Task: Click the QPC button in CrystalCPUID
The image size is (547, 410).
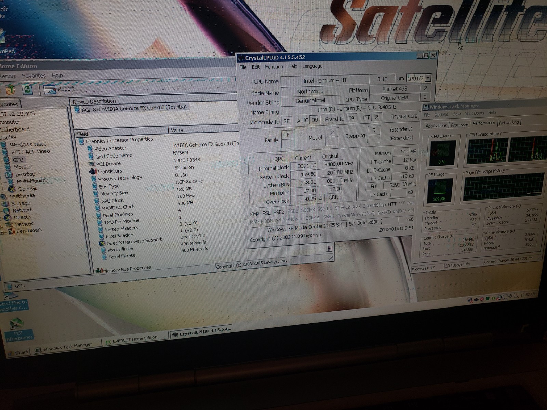Action: pos(279,159)
